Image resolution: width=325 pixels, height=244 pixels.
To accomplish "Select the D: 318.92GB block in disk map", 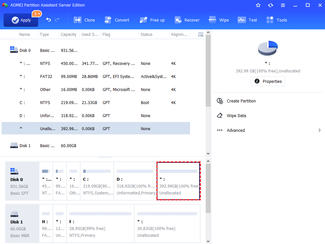I will pos(135,181).
